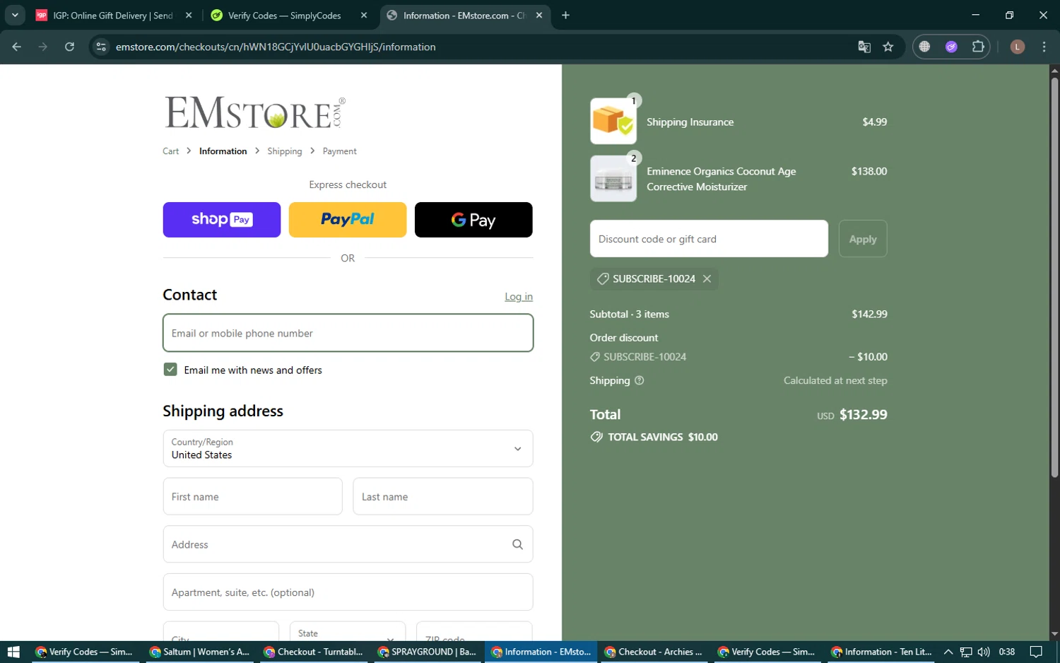This screenshot has width=1060, height=663.
Task: Switch to Saltum Women's taskbar window
Action: [x=199, y=652]
